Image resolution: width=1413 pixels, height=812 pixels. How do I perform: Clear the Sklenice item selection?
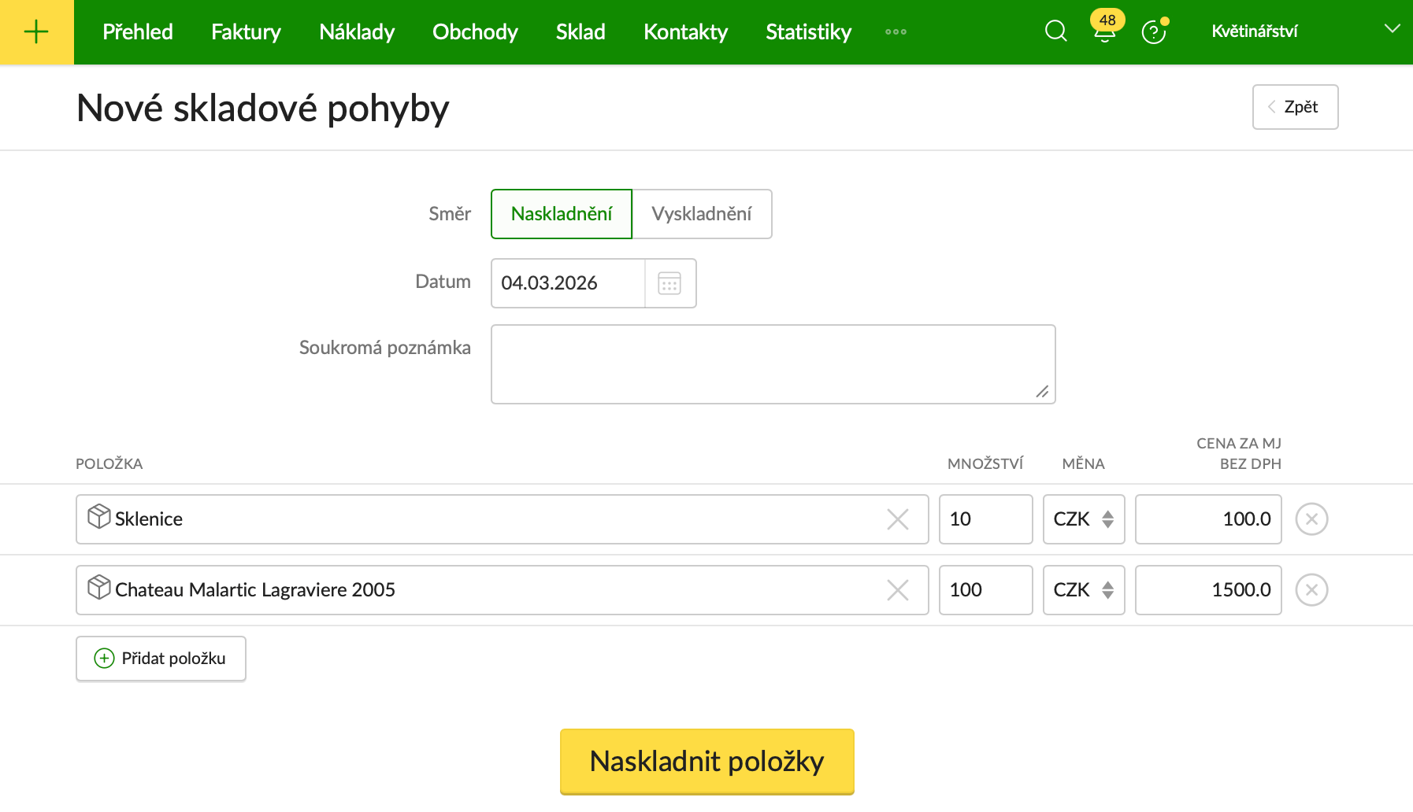tap(898, 519)
